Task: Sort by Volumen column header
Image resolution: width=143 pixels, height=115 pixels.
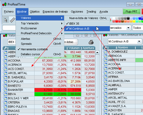Action: click(x=74, y=48)
